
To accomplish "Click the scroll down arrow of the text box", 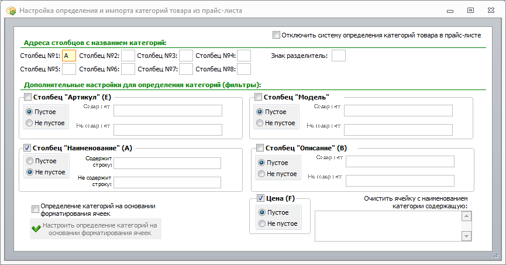I will (467, 236).
